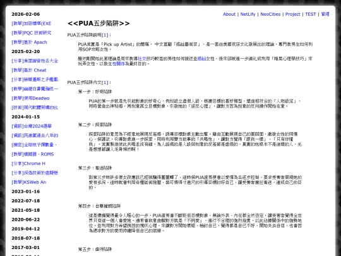Click reference [1] next to PUA五步陷阱內文

[x=105, y=83]
